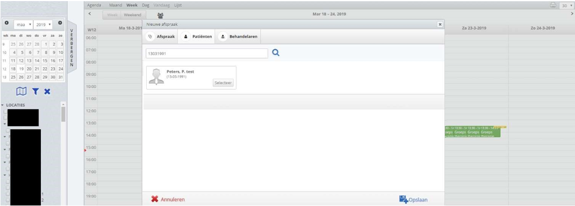Click the LOCATIES list scrollbar
This screenshot has height=206, width=575.
(63, 114)
